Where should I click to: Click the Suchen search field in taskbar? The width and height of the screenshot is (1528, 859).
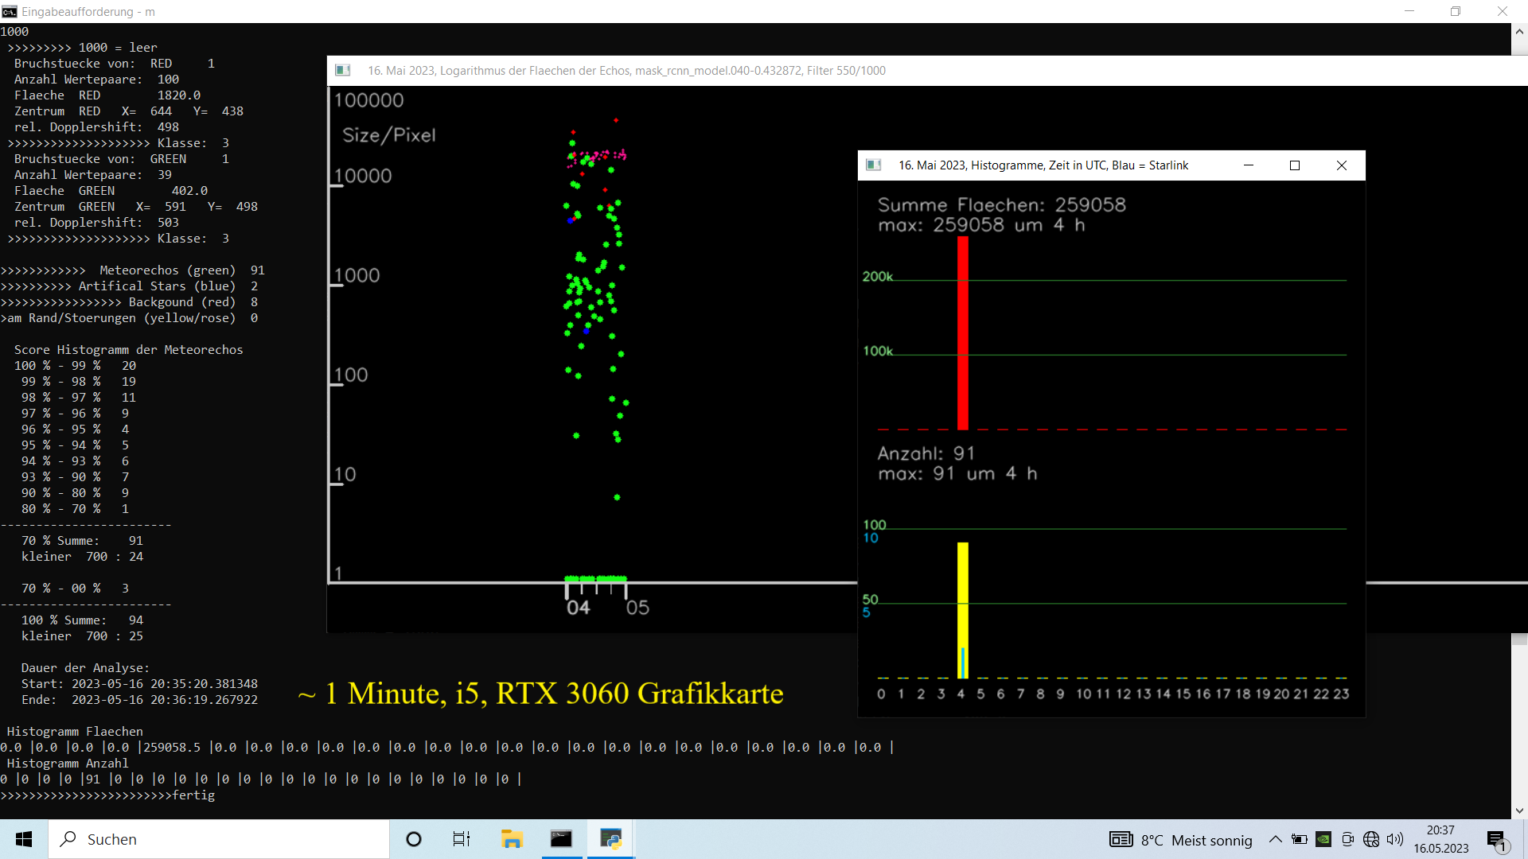pyautogui.click(x=219, y=839)
